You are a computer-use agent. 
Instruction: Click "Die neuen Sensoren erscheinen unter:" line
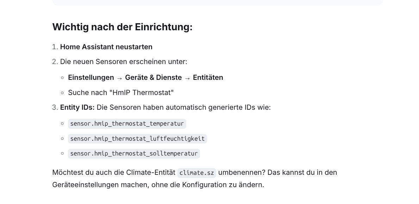(x=124, y=62)
